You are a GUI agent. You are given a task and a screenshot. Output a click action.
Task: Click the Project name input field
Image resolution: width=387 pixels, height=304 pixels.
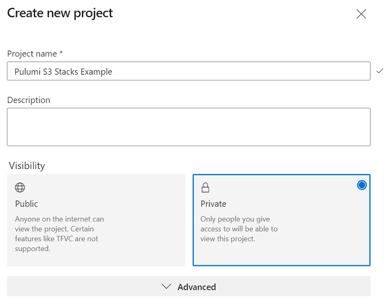pos(188,71)
